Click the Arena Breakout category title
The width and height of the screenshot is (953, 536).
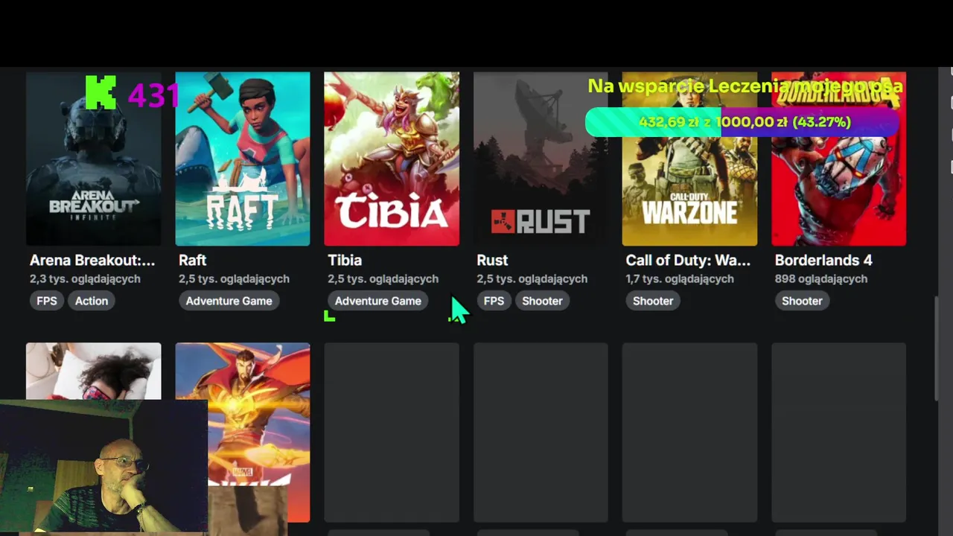[92, 261]
